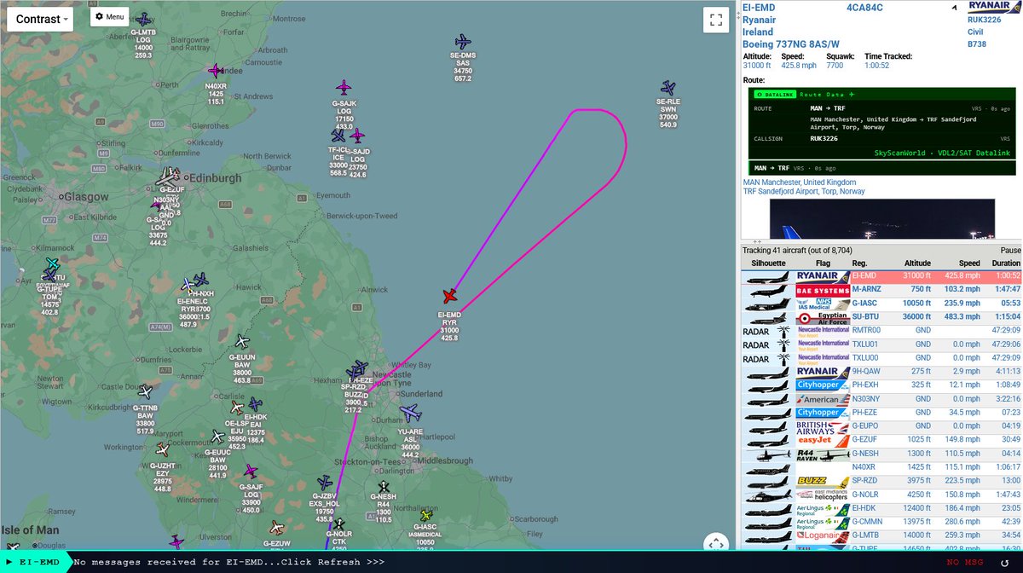Screen dimensions: 1023x573
Task: Click the G-EUUC BAW plane icon
Action: 218,437
